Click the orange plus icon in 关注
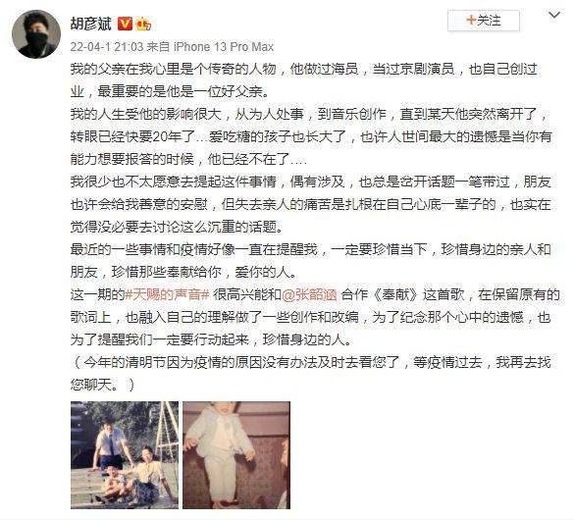The height and width of the screenshot is (520, 574). coord(471,20)
